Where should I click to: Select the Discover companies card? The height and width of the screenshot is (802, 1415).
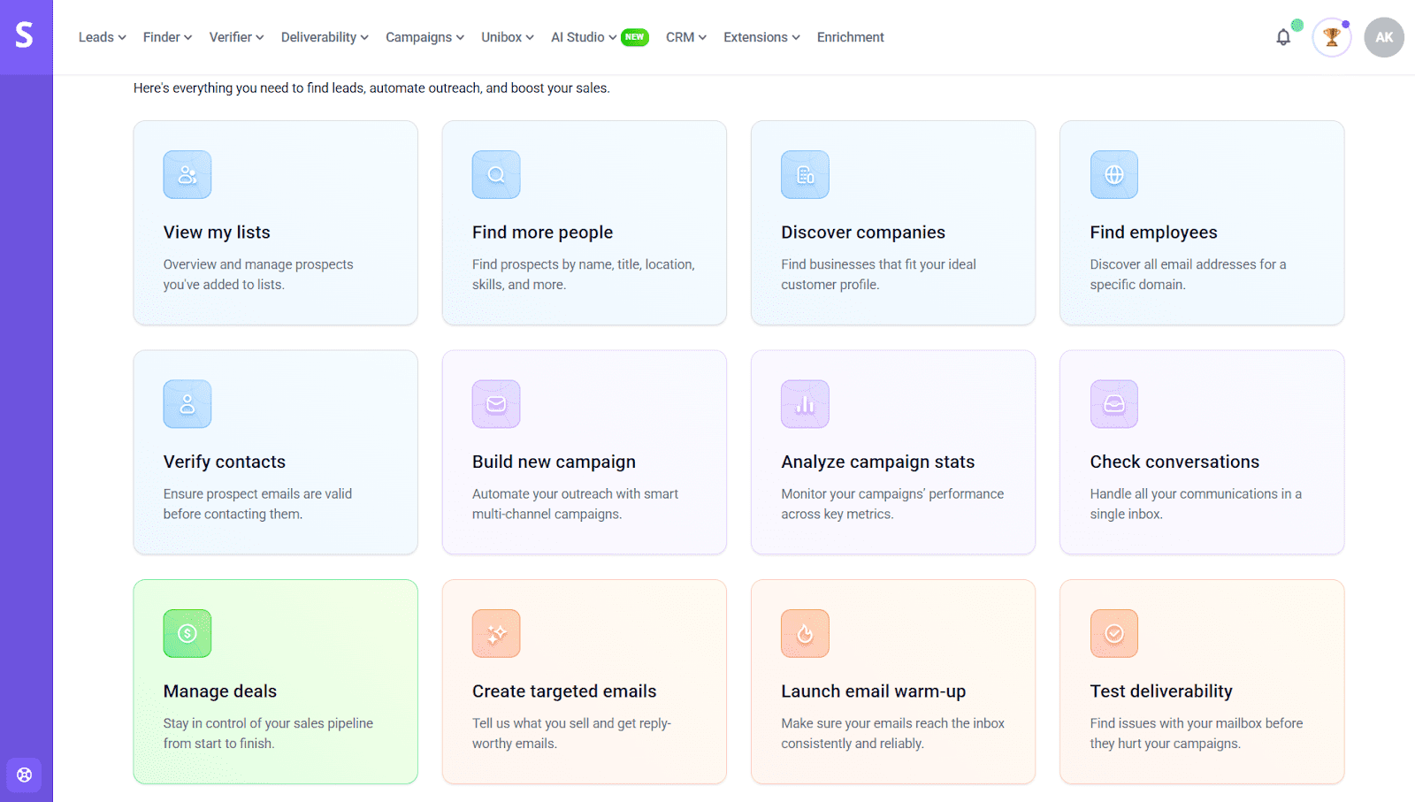pyautogui.click(x=892, y=223)
